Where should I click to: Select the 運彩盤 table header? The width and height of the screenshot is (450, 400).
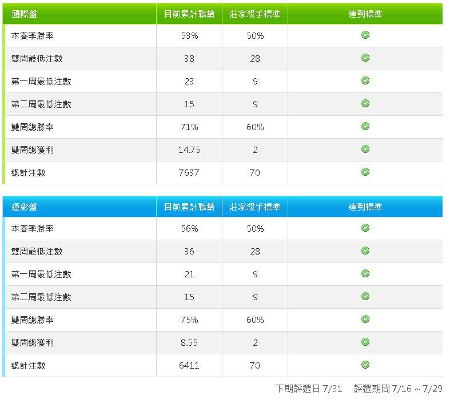pos(25,207)
